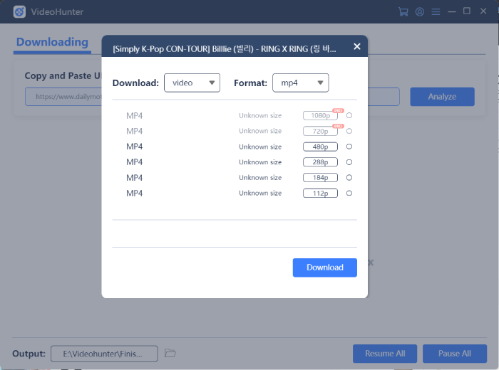Open the shopping cart icon
This screenshot has width=499, height=370.
(x=403, y=12)
